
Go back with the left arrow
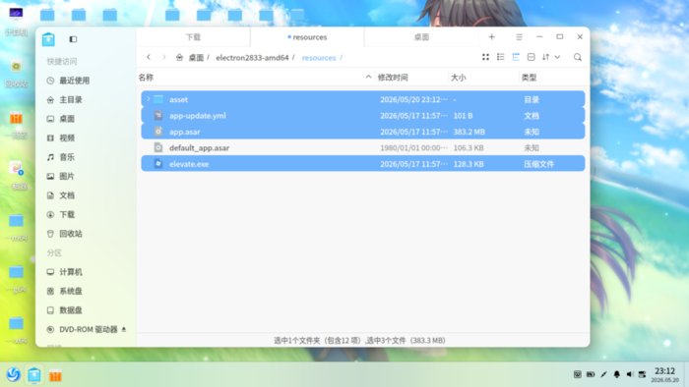[x=149, y=57]
